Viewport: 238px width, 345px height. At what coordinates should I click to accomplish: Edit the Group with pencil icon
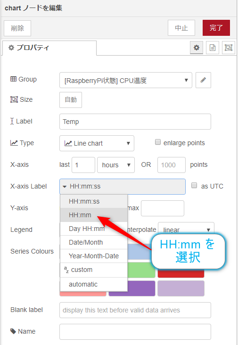coord(203,80)
